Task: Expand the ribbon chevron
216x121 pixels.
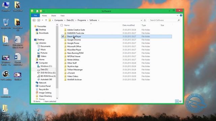Action: 178,15
